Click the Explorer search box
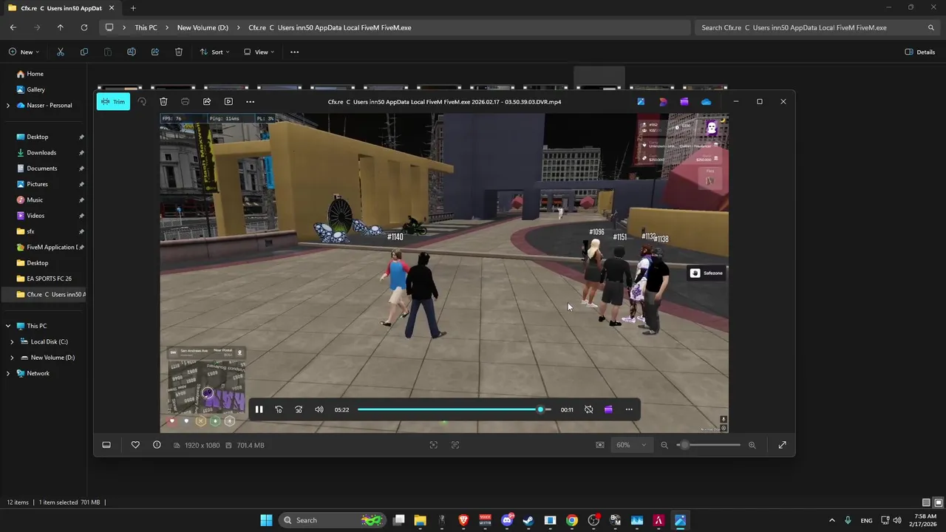This screenshot has height=532, width=946. [x=817, y=27]
